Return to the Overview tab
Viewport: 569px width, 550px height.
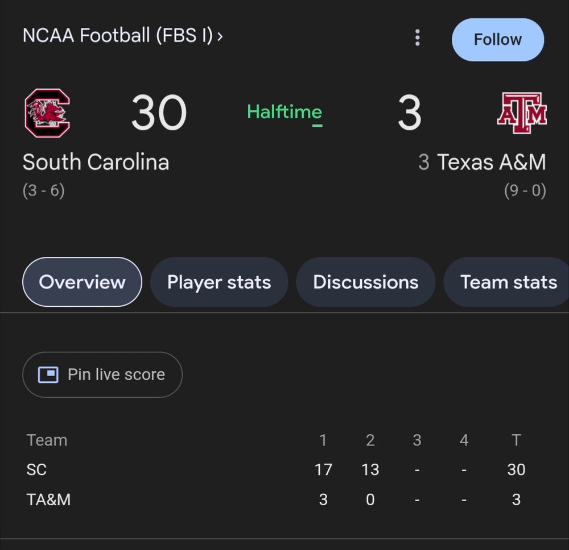[81, 282]
